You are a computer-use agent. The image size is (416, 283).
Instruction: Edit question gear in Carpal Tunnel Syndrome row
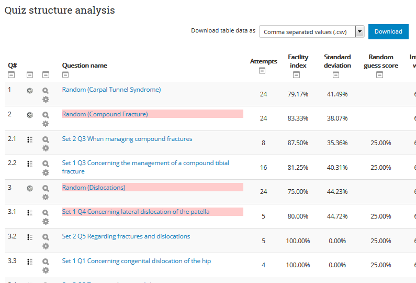[46, 100]
